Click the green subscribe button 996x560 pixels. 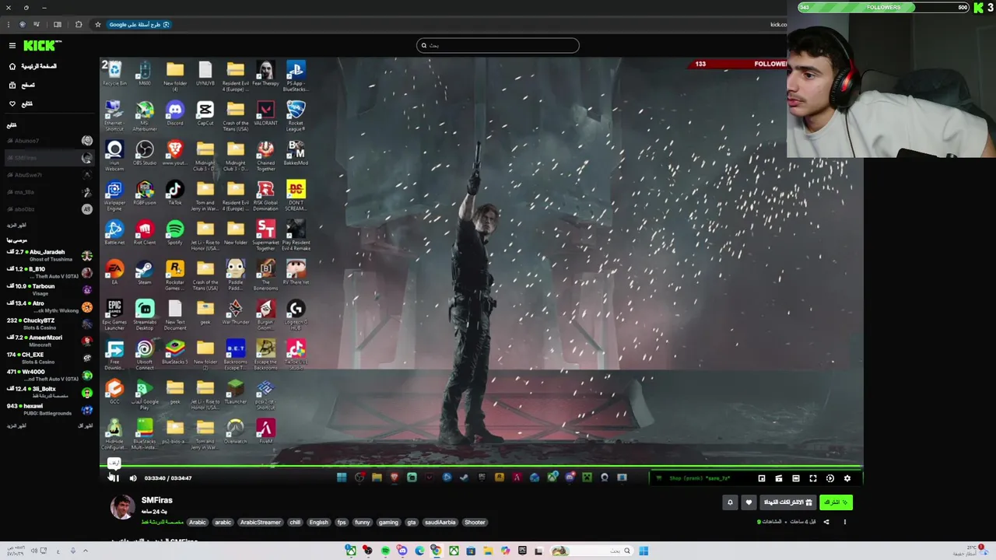[x=836, y=502]
